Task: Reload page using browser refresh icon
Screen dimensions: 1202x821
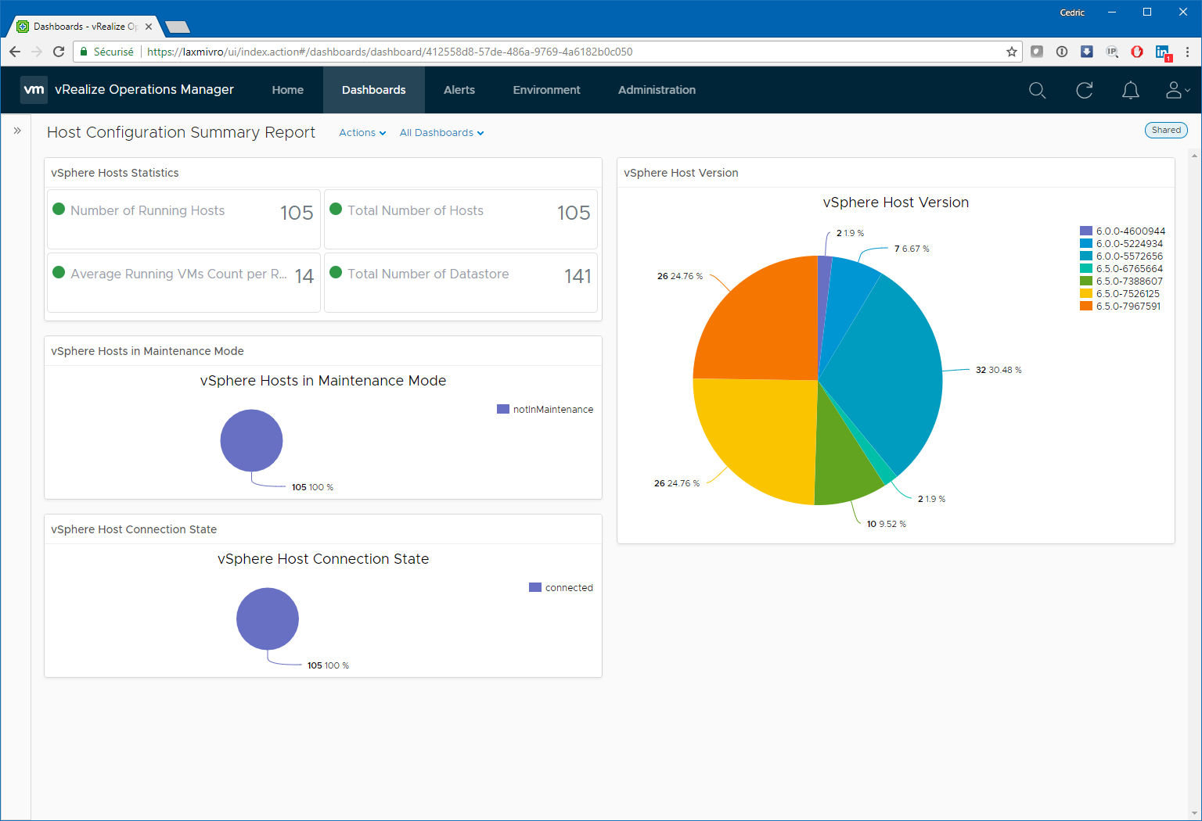Action: click(59, 52)
